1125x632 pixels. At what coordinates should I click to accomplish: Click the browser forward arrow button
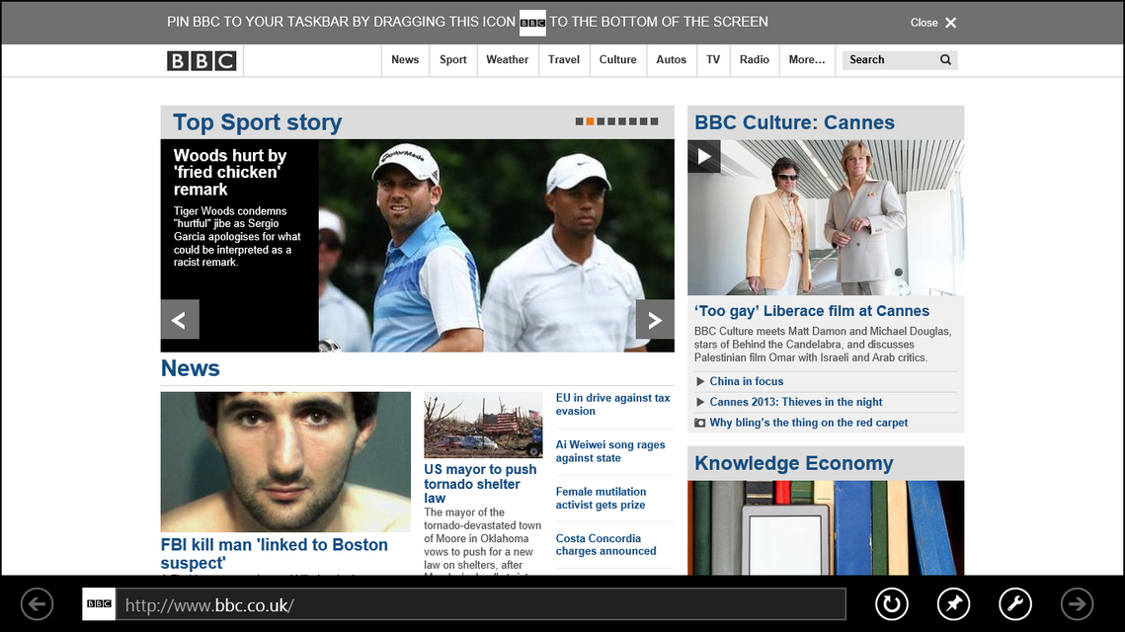coord(1077,604)
